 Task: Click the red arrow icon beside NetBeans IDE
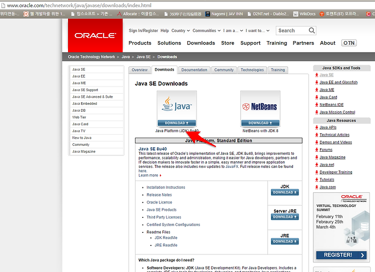[316, 105]
